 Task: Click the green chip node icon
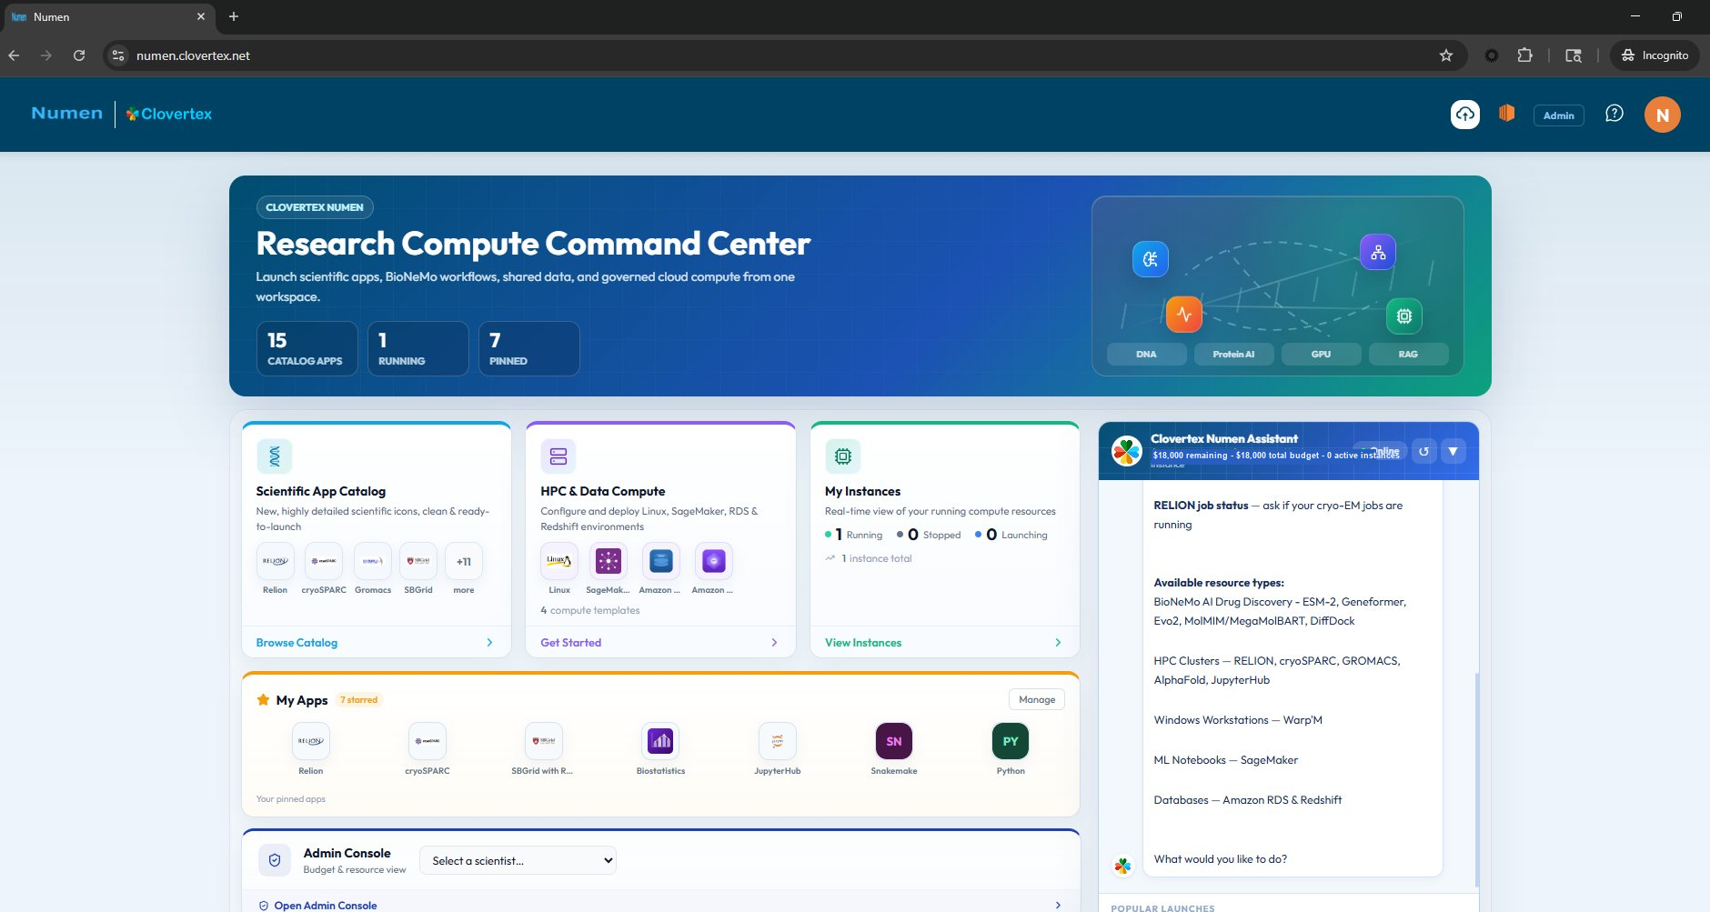pyautogui.click(x=1404, y=316)
